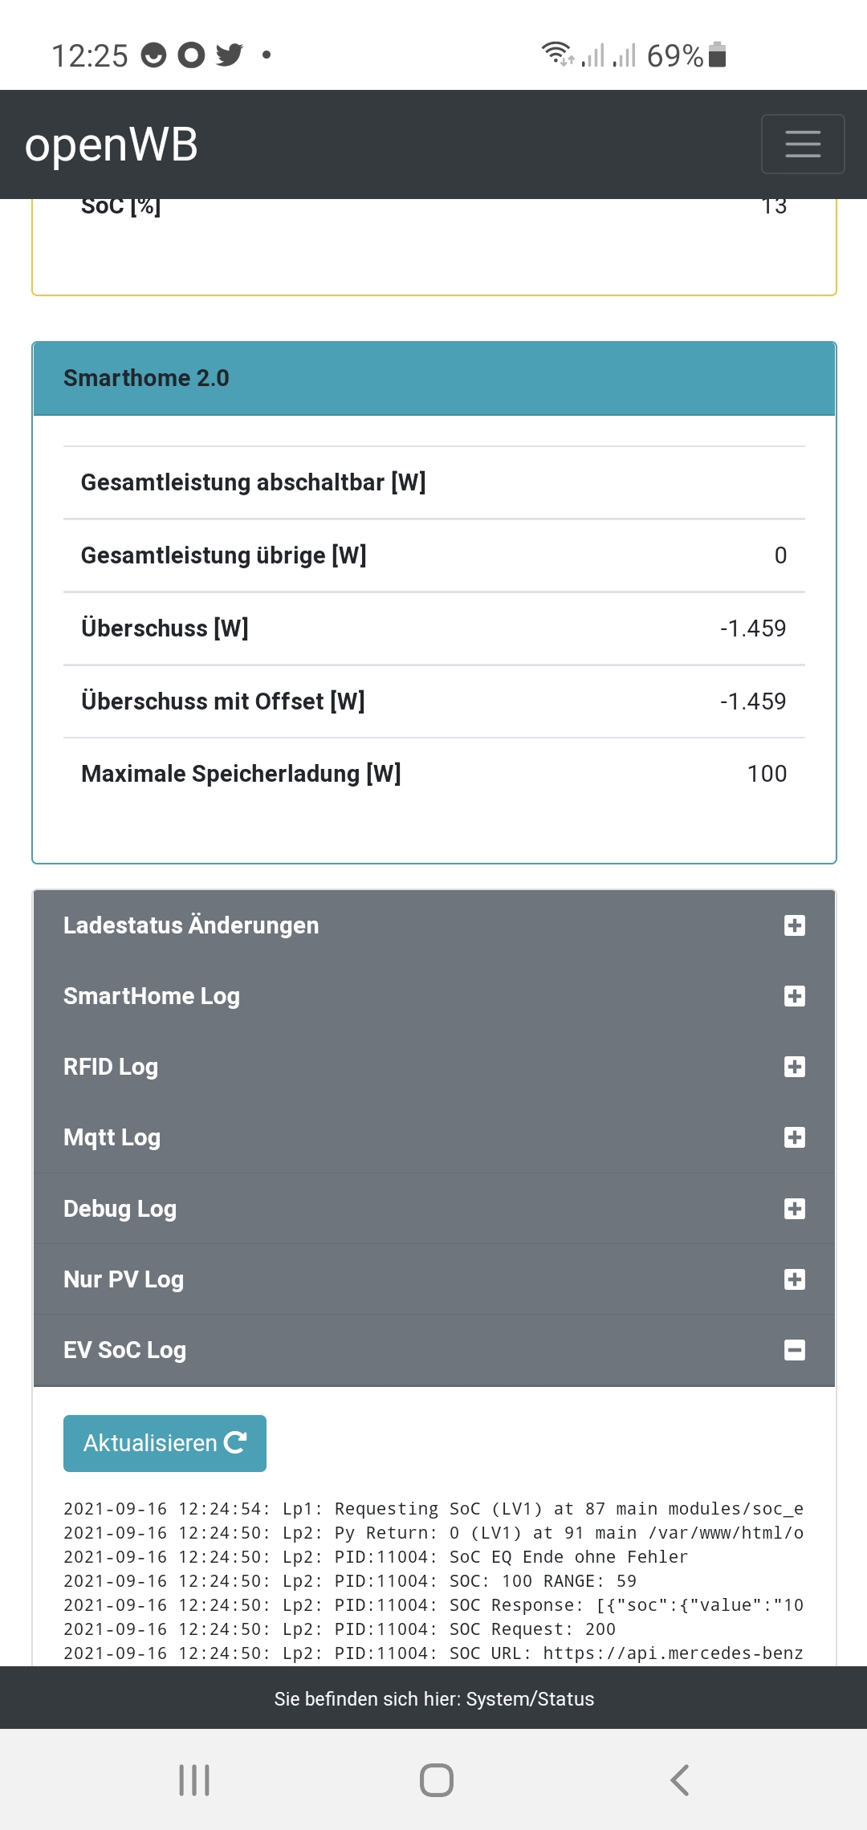Show the RFID Log accordion row

coord(111,1067)
